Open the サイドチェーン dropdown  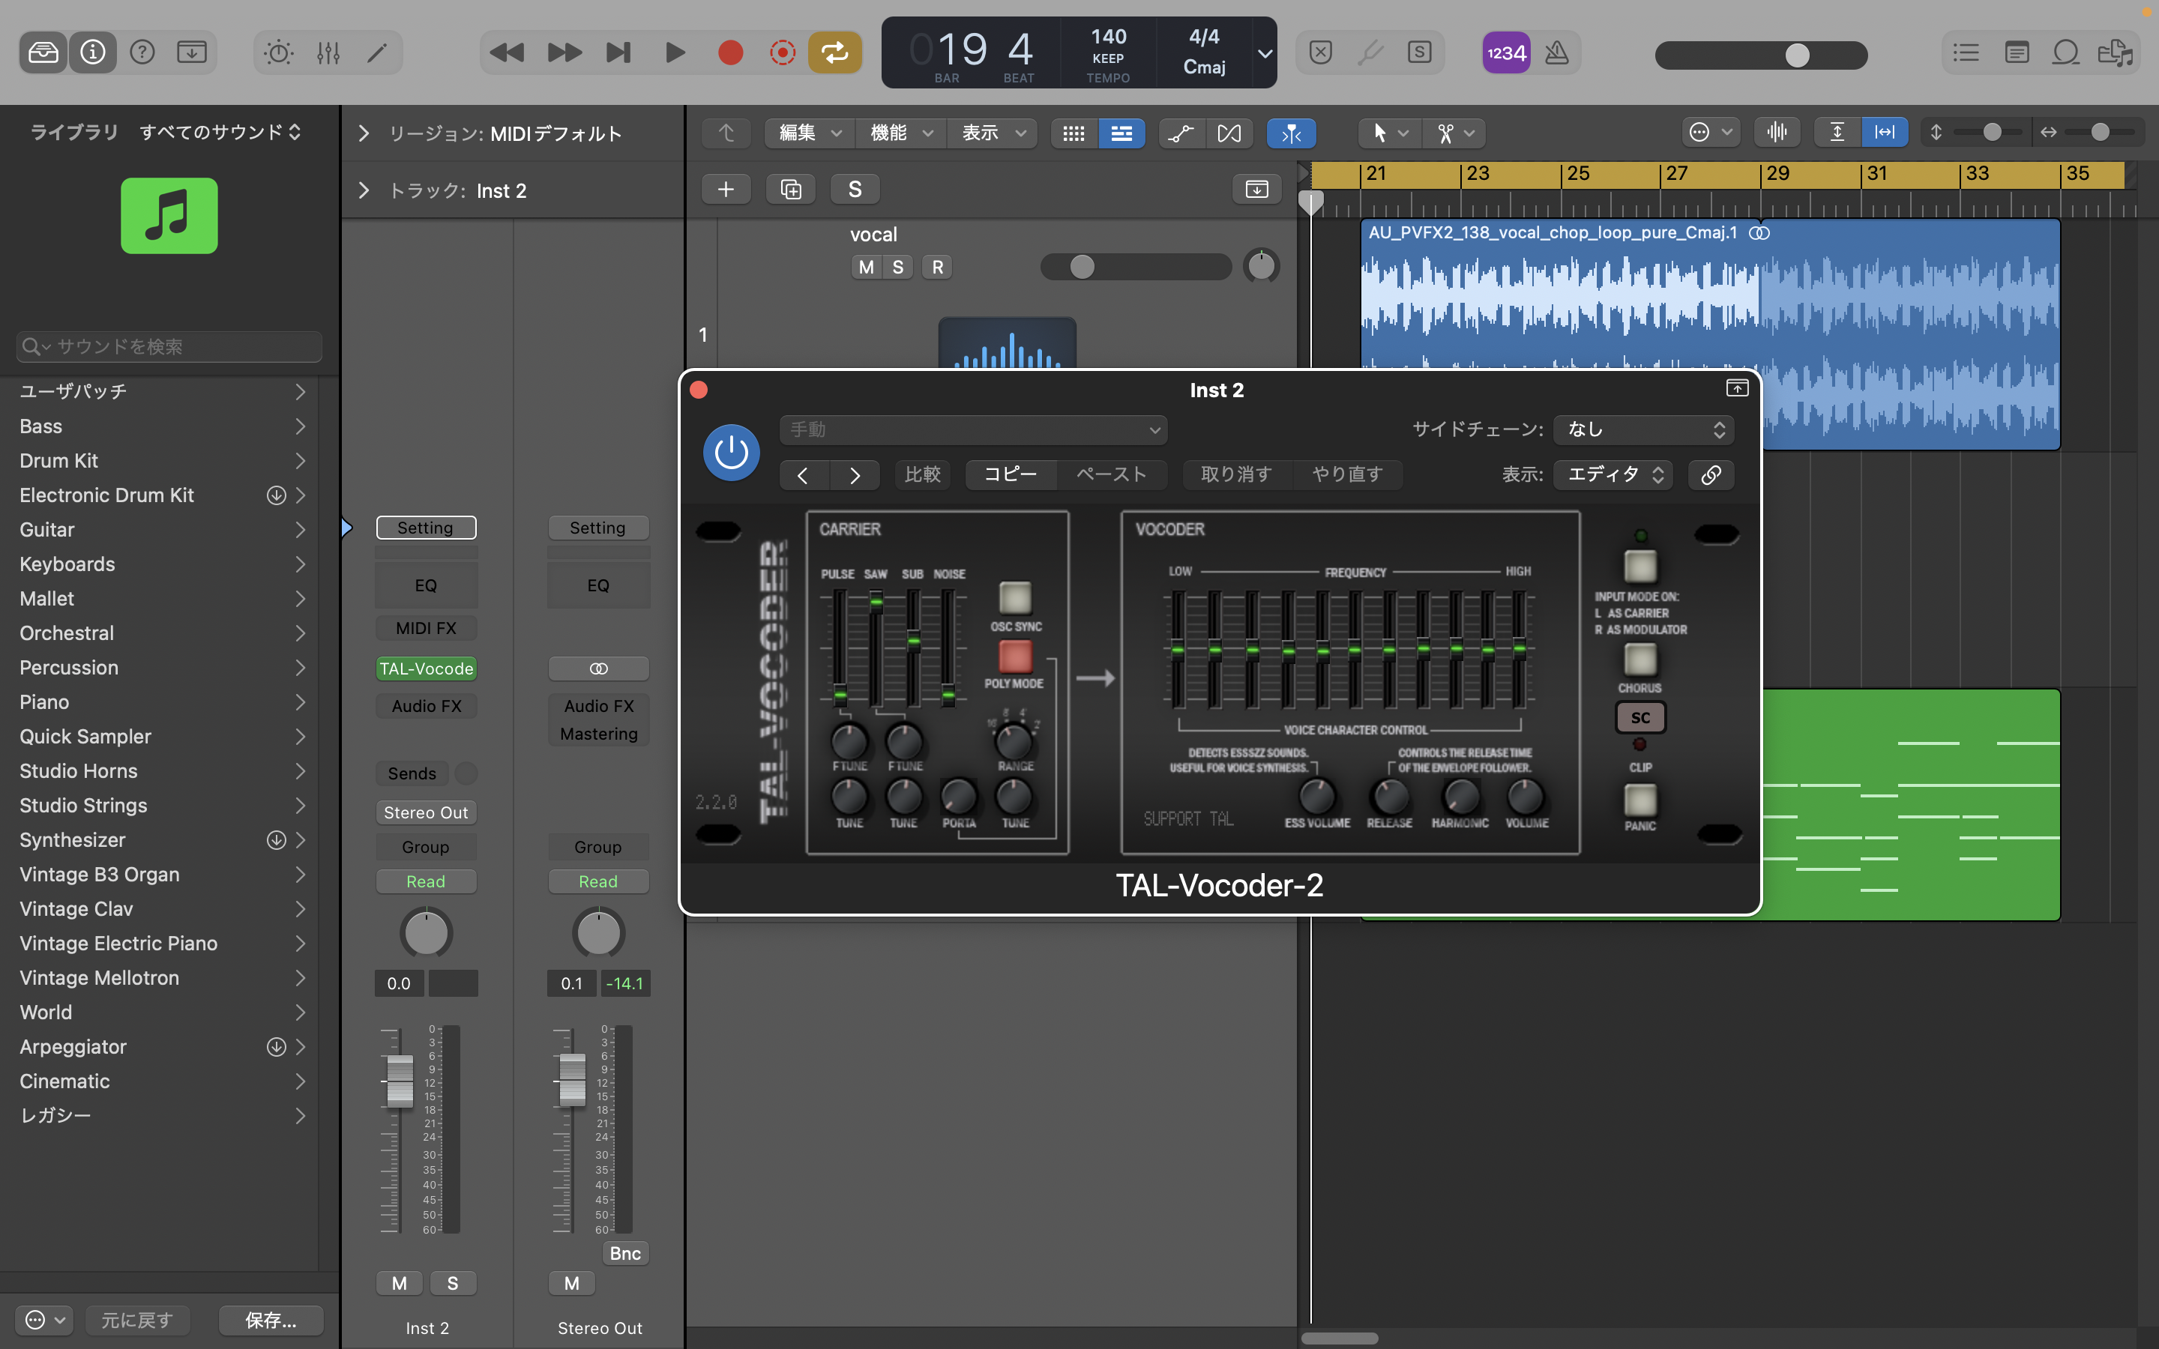1643,429
